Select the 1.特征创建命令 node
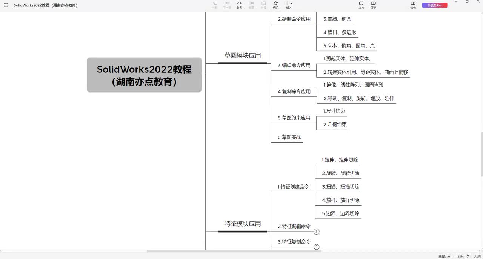Image resolution: width=483 pixels, height=259 pixels. point(293,187)
